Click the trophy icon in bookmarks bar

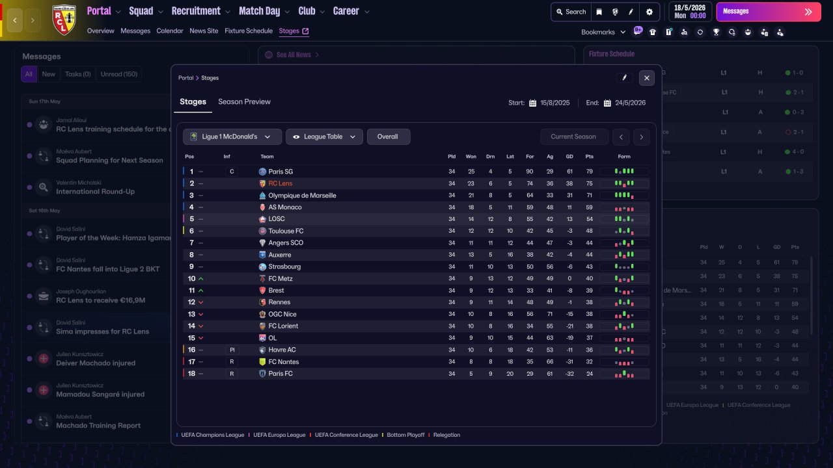pos(717,32)
